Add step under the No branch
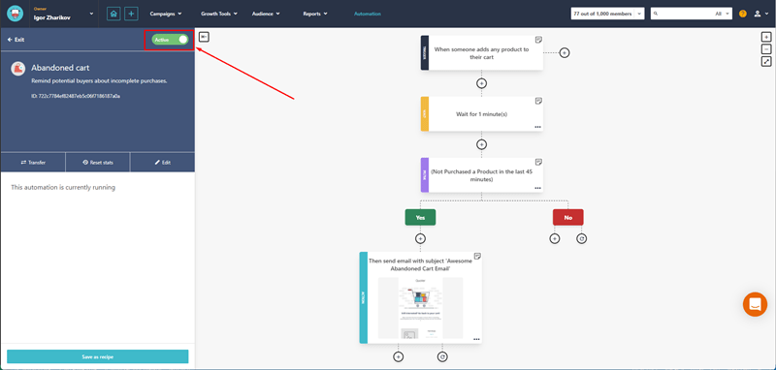The image size is (776, 370). pos(555,238)
